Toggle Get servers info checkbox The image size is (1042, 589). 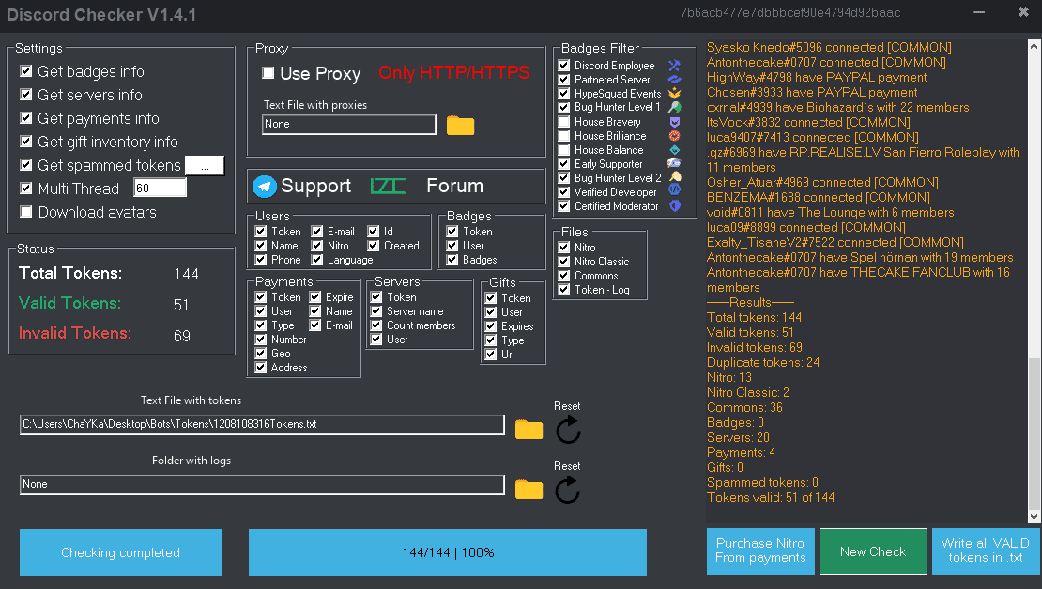[26, 95]
